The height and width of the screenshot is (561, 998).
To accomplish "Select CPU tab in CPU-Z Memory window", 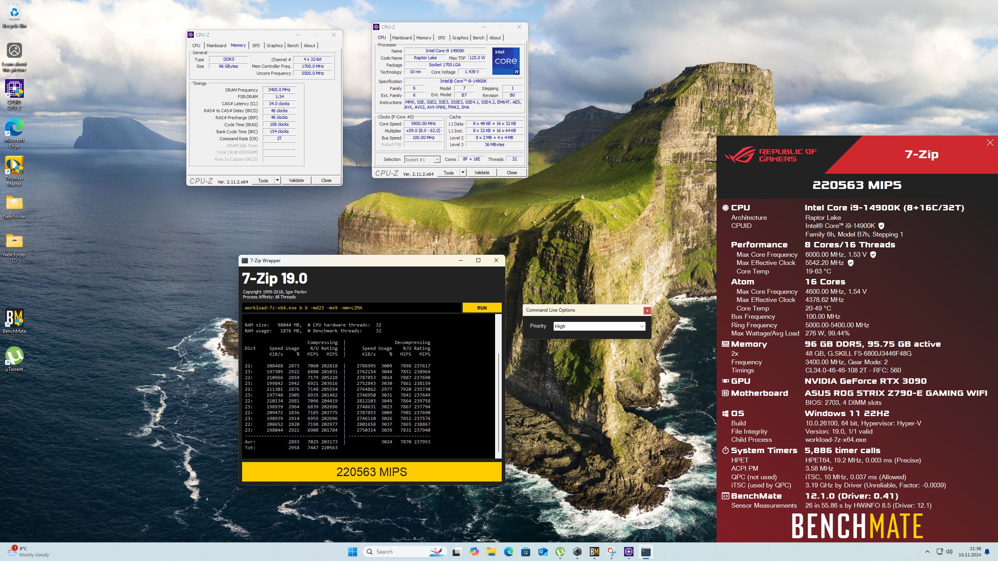I will click(x=196, y=46).
